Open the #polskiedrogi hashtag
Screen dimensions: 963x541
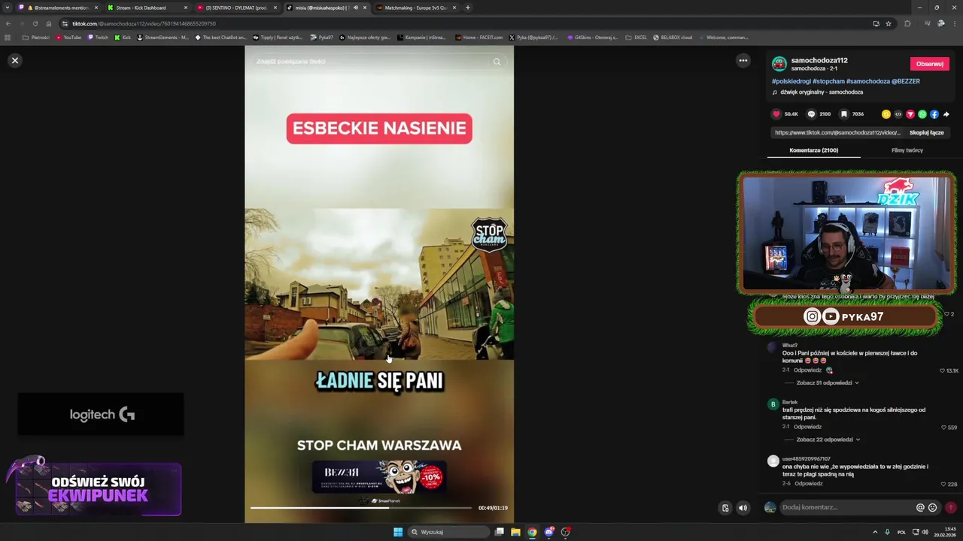point(791,81)
